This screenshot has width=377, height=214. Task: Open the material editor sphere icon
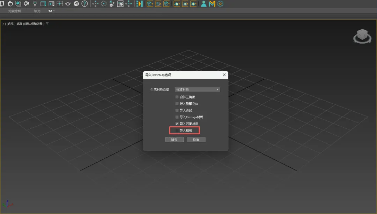click(18, 3)
